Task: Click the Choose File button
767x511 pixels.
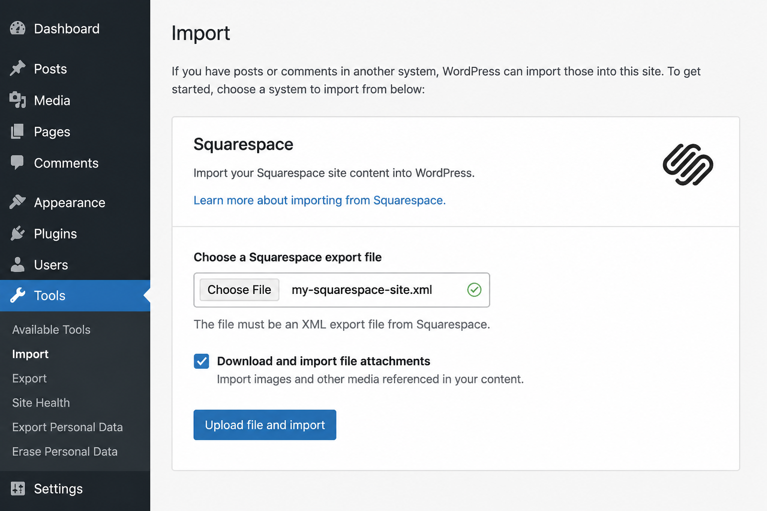Action: pos(239,289)
